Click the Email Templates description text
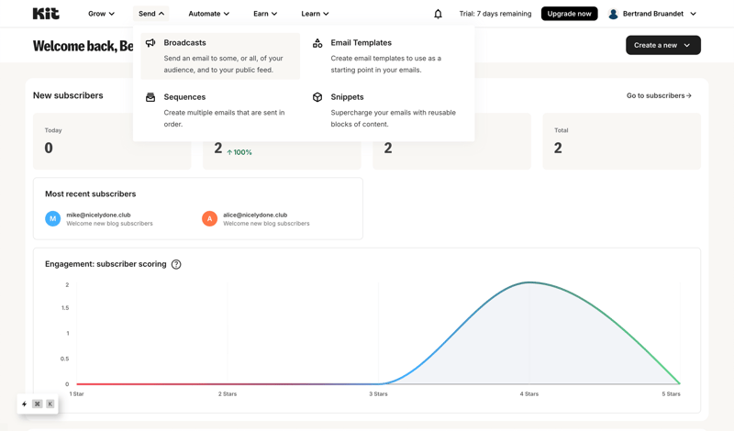 point(385,64)
